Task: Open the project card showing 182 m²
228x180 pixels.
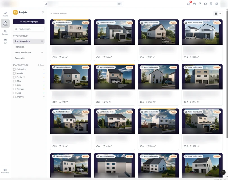Action: pyautogui.click(x=202, y=129)
